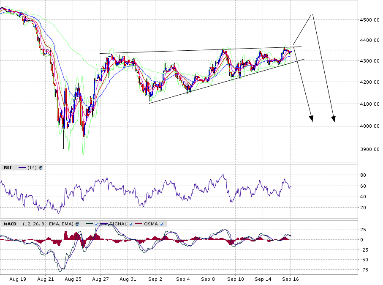Click the 4100.00 price axis label
Screen dimensions: 383x285
pos(370,104)
